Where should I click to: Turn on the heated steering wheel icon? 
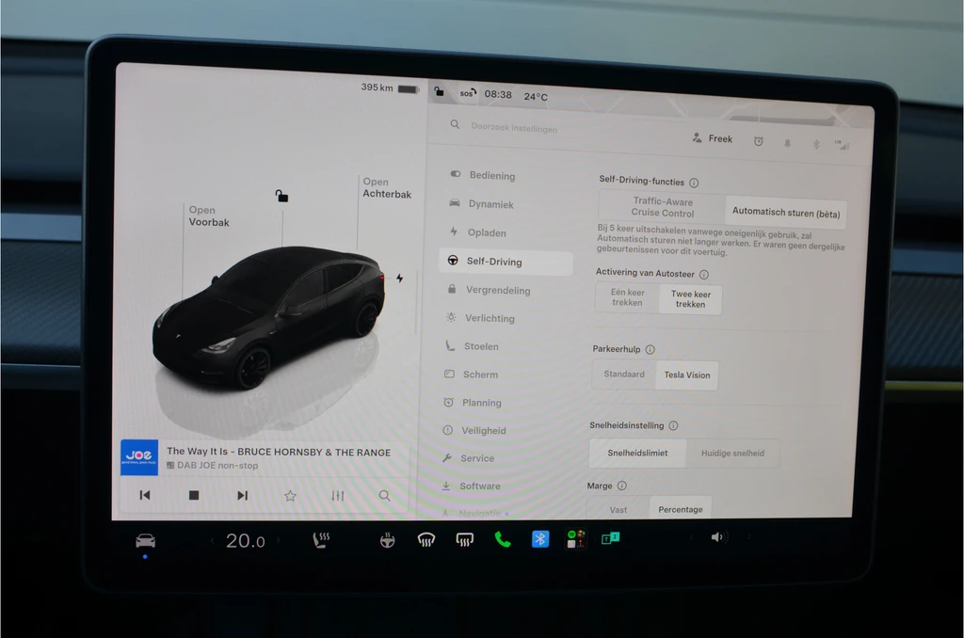(387, 539)
